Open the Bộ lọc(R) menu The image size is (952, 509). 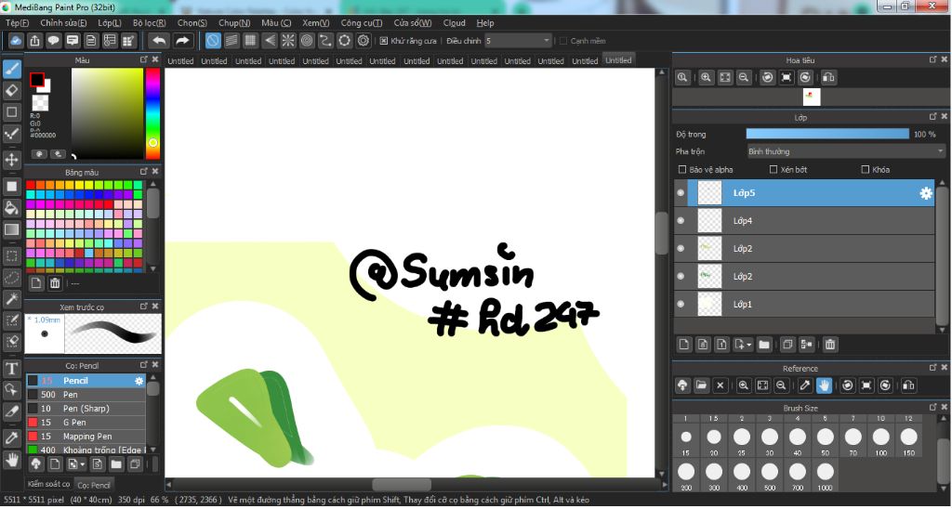150,23
